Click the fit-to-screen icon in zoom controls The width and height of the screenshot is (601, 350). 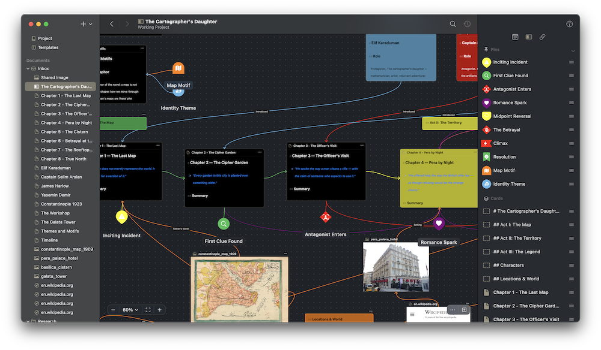tap(148, 310)
